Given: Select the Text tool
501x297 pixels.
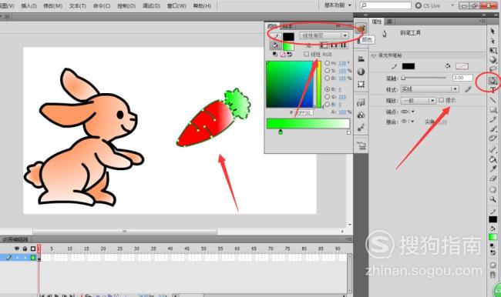Looking at the screenshot, I should 493,90.
